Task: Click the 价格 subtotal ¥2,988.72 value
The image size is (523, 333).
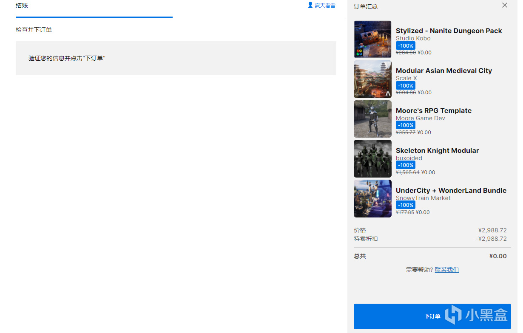Action: click(492, 230)
